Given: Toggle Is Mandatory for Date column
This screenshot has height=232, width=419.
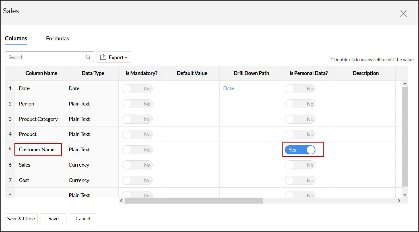Looking at the screenshot, I should 137,89.
